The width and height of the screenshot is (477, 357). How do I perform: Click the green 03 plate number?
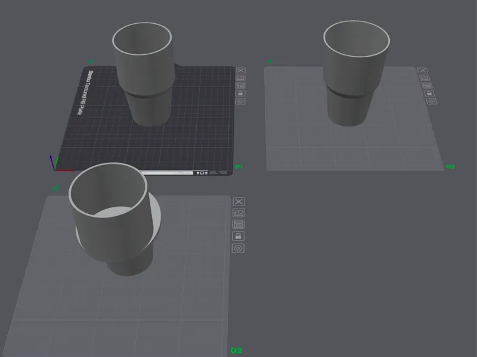pyautogui.click(x=236, y=350)
